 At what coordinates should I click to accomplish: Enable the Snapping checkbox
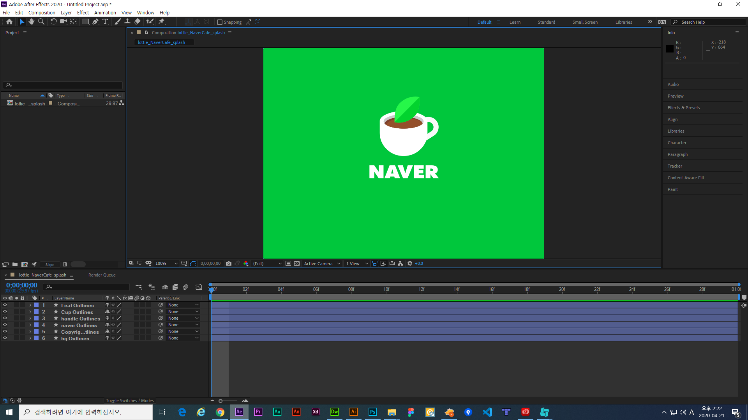pos(220,22)
